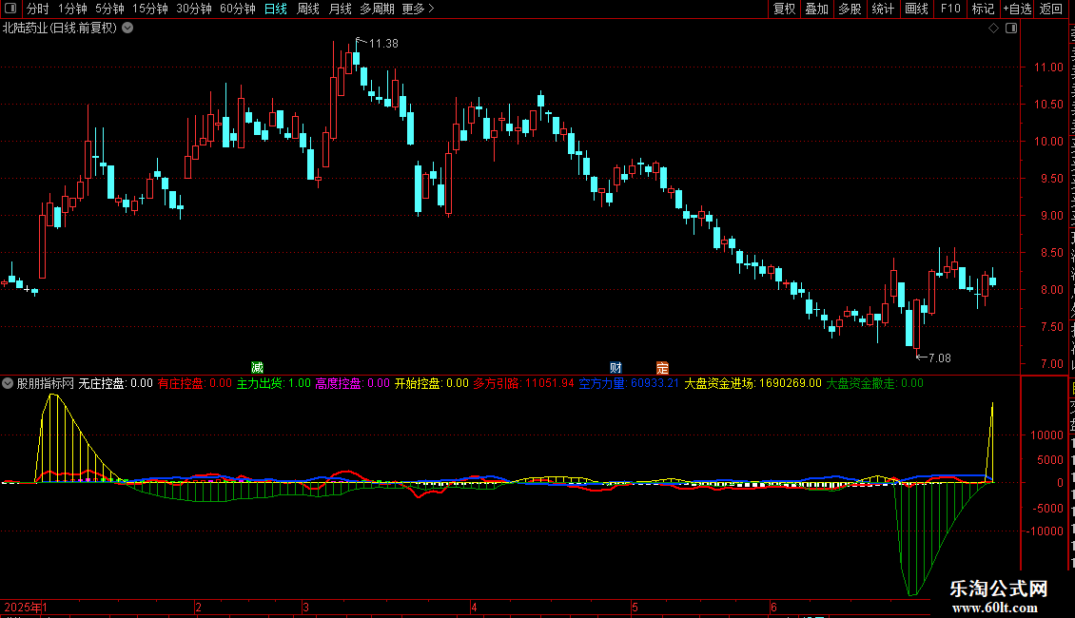Click 空方力量: 60933.21 value
Image resolution: width=1075 pixels, height=618 pixels.
pos(629,384)
